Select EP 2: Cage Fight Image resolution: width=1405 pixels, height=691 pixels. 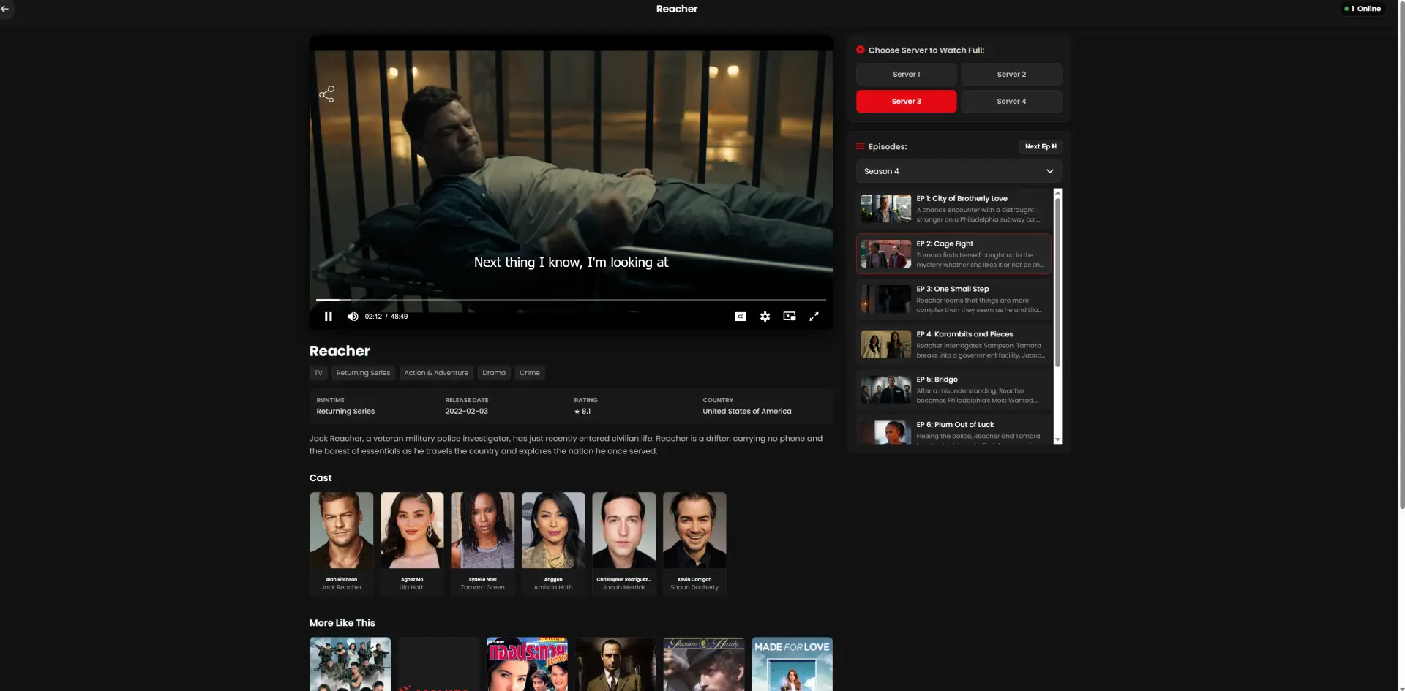pos(953,254)
